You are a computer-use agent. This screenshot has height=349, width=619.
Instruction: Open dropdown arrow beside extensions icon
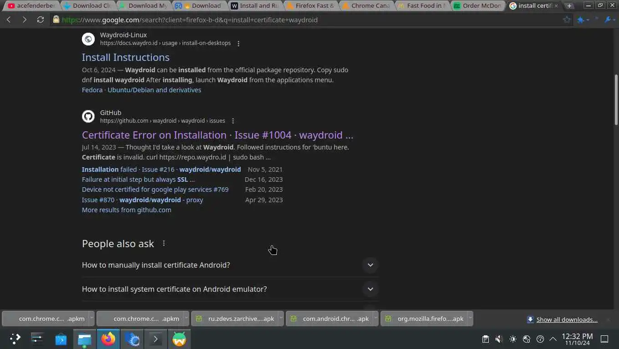pyautogui.click(x=588, y=20)
